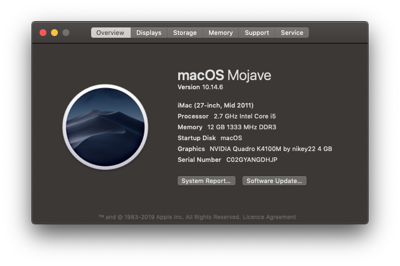The height and width of the screenshot is (266, 400).
Task: Click the serial number C02GYANGDHJP
Action: click(252, 160)
